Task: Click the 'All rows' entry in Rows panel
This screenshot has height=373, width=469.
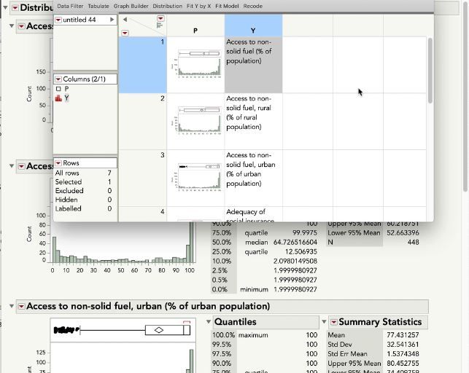Action: pyautogui.click(x=83, y=173)
